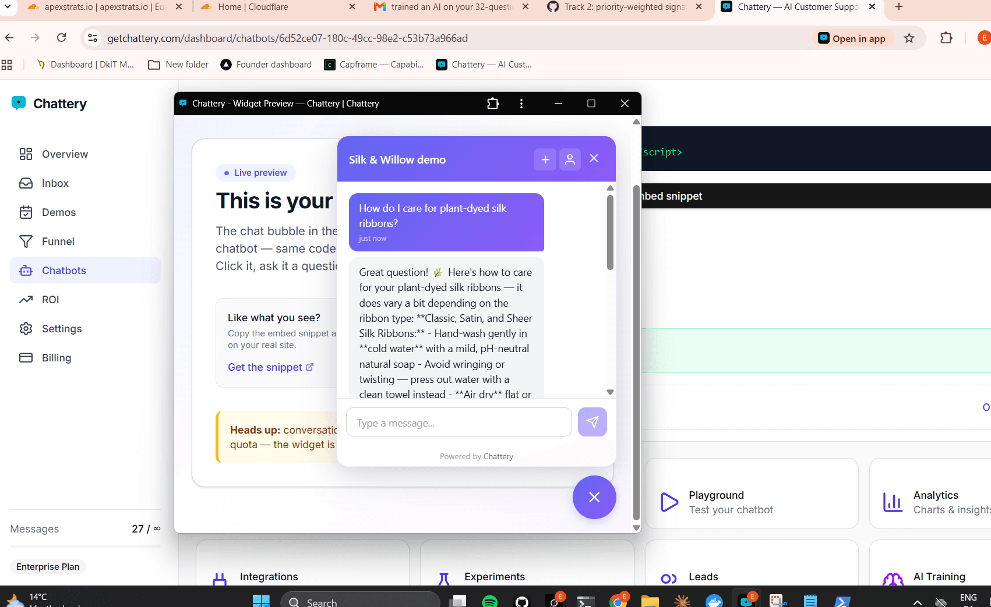This screenshot has height=607, width=991.
Task: Reload the page with the refresh icon
Action: 61,38
